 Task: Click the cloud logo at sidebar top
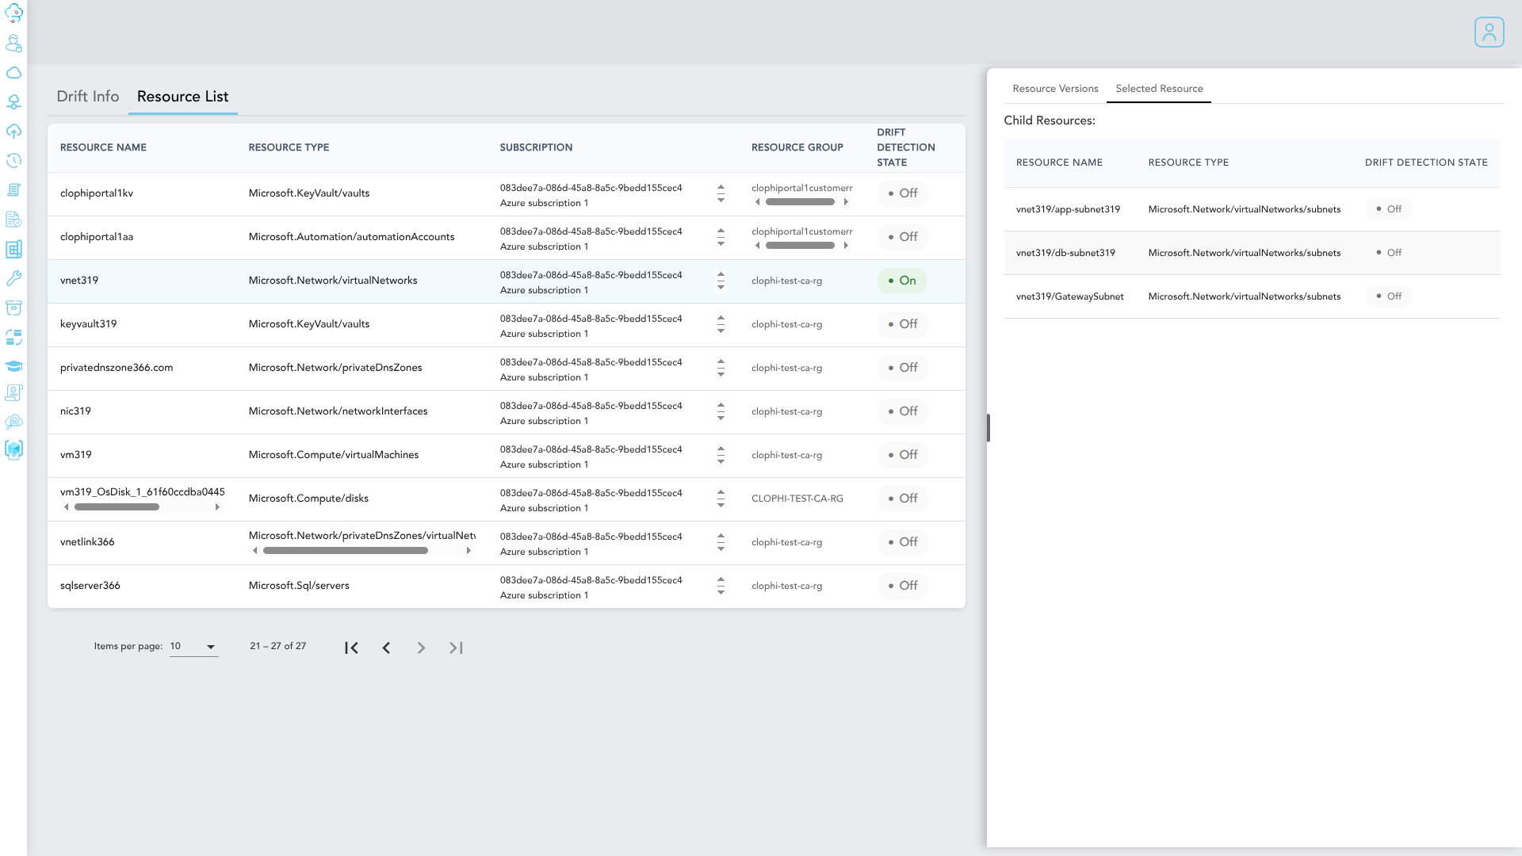tap(13, 13)
